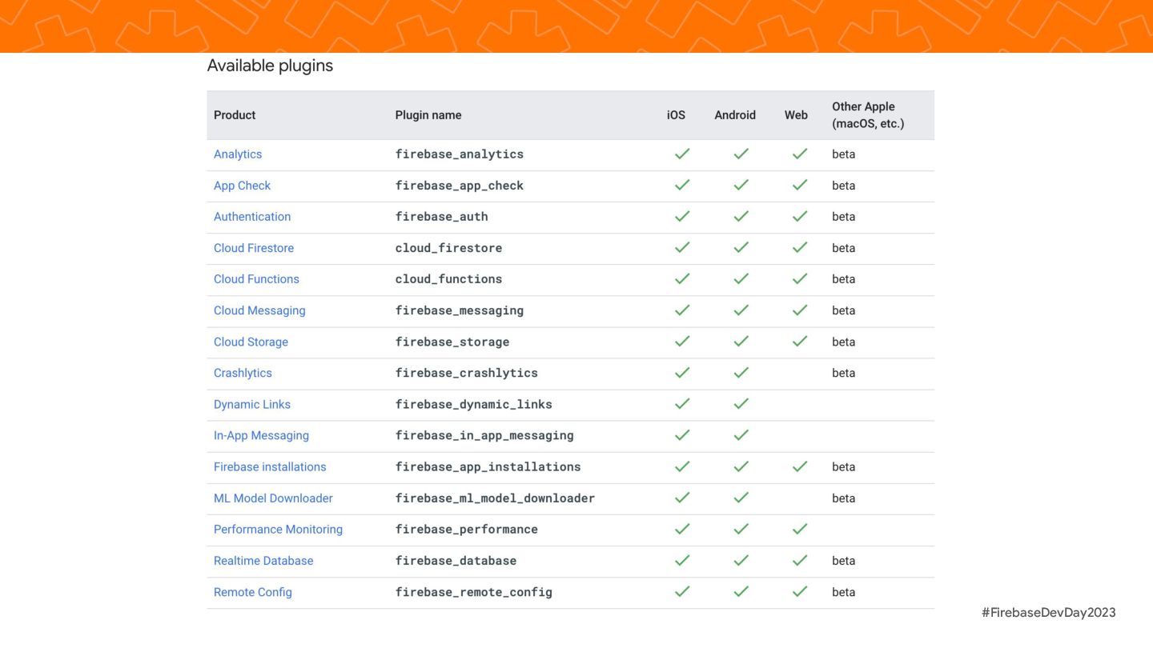Open the Dynamic Links page

[252, 404]
